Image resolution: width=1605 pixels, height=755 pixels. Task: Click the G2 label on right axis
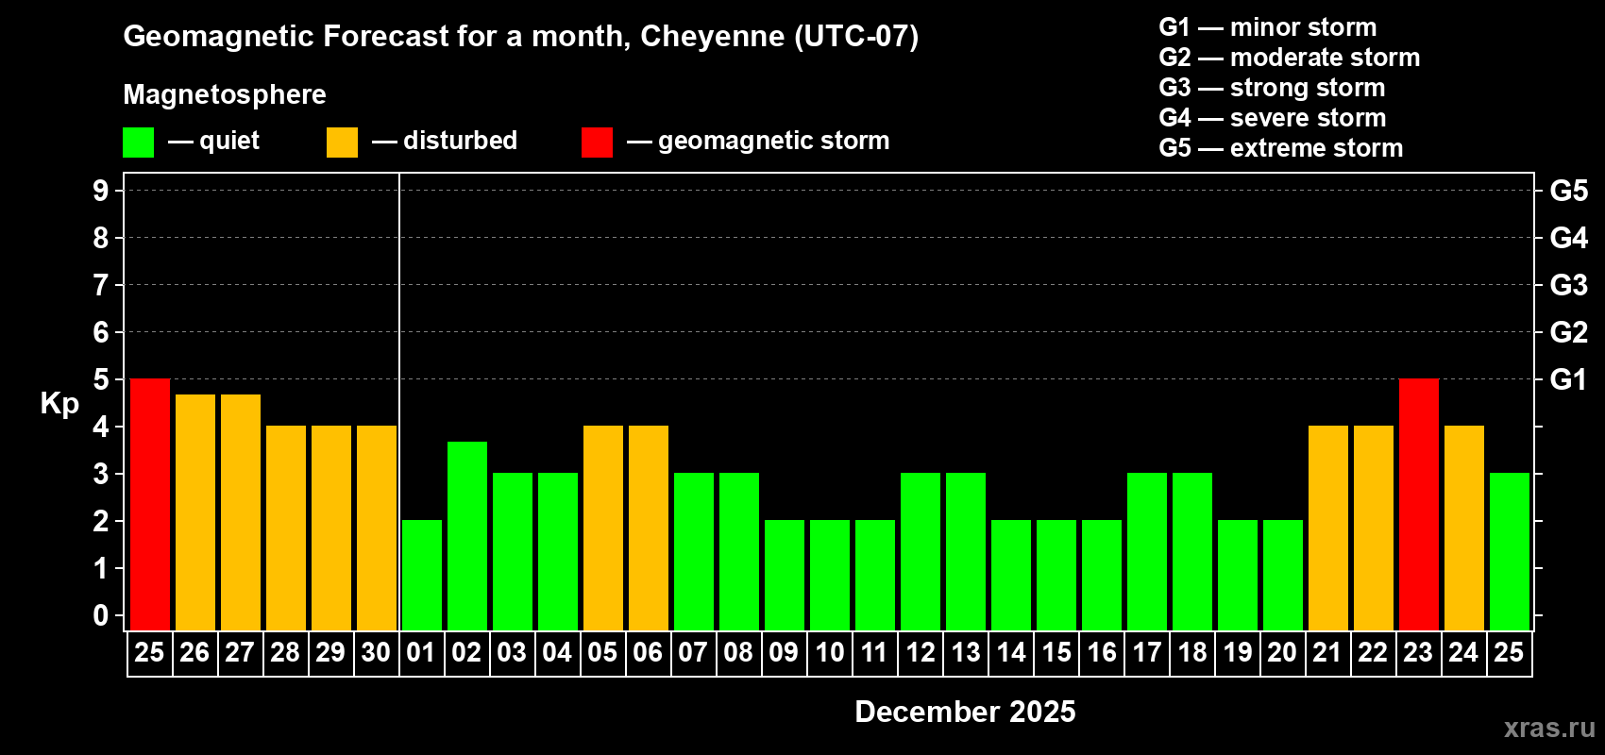[x=1569, y=332]
